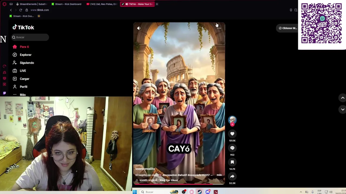Expand the caption with más
Image resolution: width=346 pixels, height=194 pixels.
coord(219,175)
